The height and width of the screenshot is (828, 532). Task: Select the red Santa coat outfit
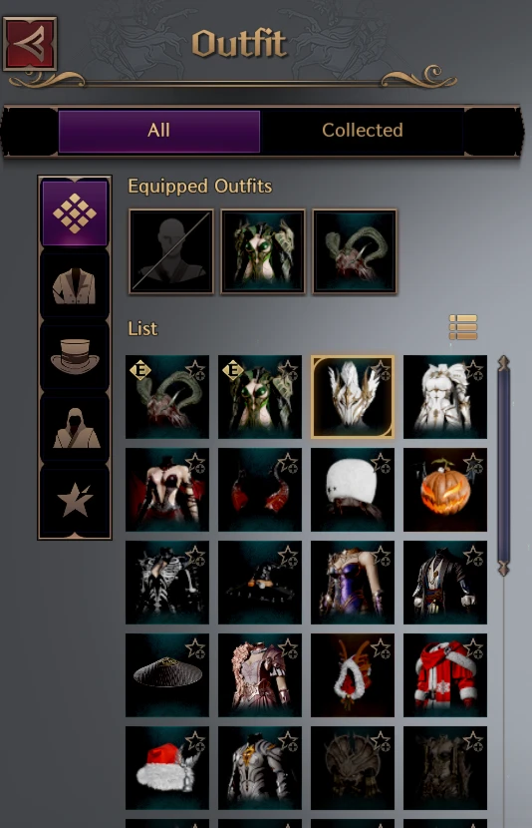445,674
